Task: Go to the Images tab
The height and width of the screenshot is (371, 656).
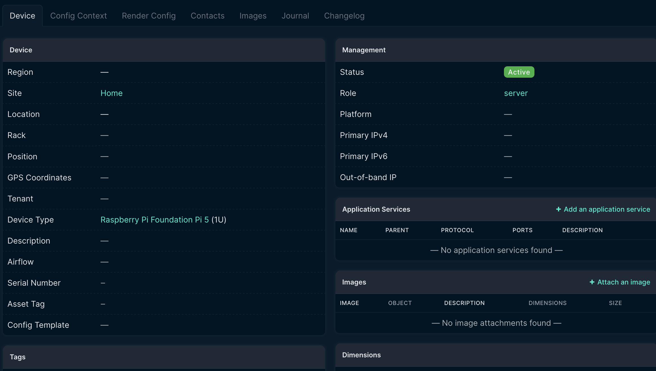Action: pos(253,16)
